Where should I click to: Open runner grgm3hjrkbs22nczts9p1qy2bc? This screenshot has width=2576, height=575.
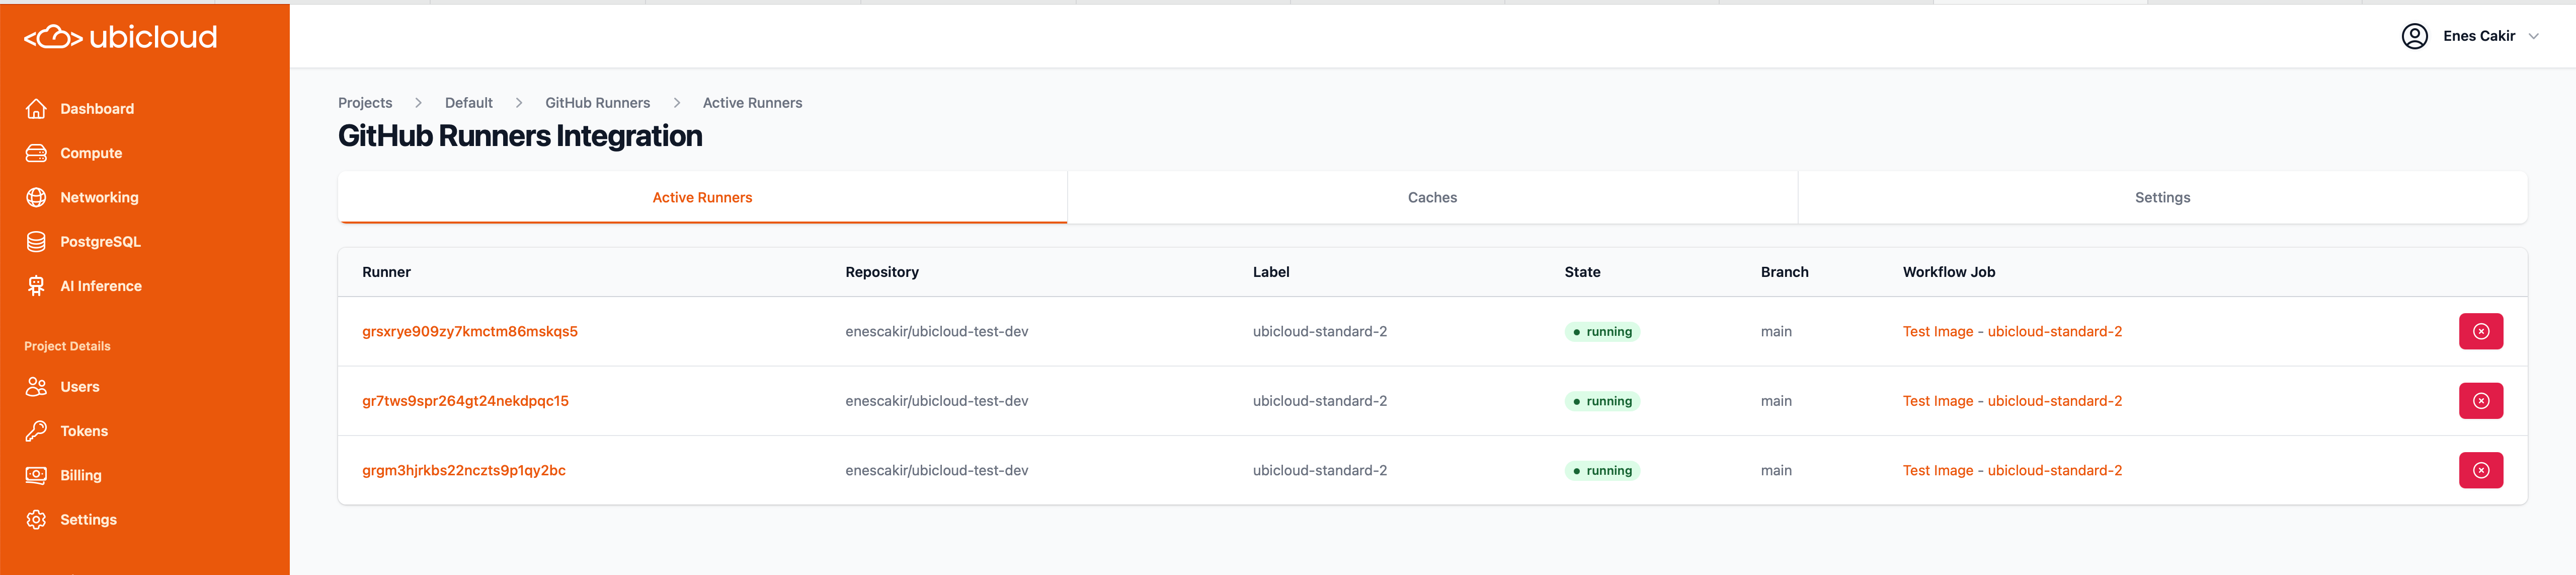(464, 470)
